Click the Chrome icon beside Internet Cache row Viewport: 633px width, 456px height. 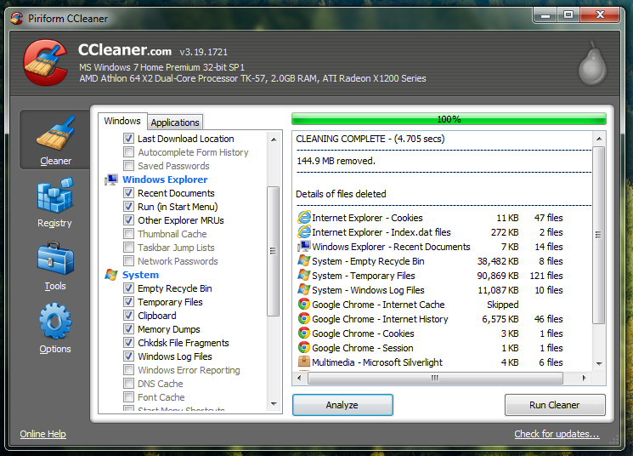(303, 304)
